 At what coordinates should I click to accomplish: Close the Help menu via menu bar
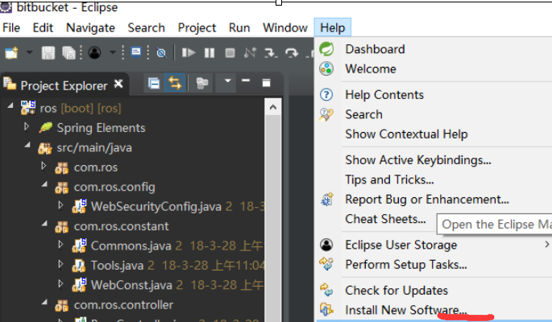click(x=332, y=27)
